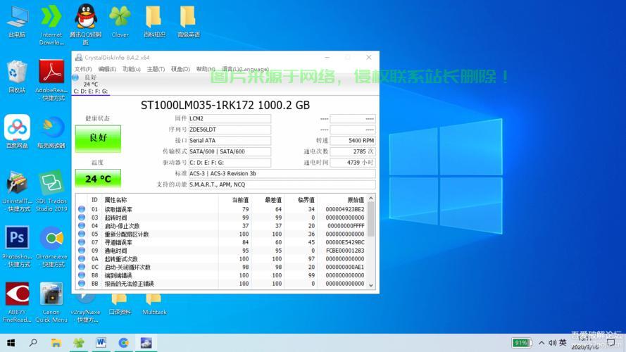This screenshot has width=626, height=352.
Task: Click the green 良好 health status button
Action: pyautogui.click(x=98, y=138)
